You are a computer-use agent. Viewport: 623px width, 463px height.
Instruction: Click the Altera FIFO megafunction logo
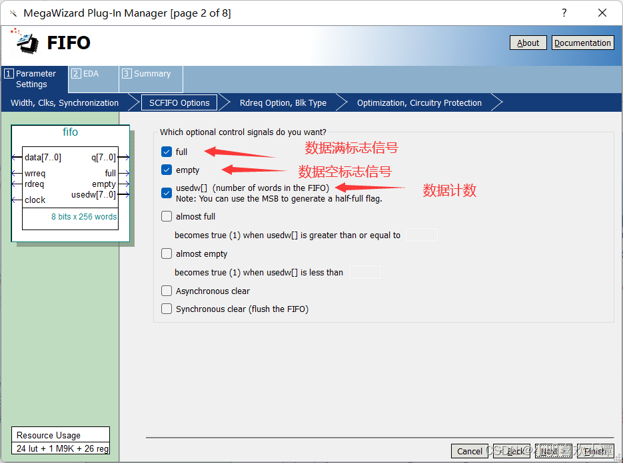click(25, 42)
